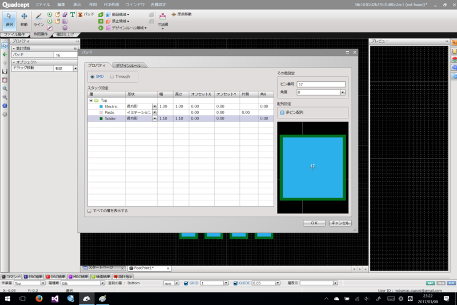The width and height of the screenshot is (457, 305).
Task: Click Paste layer color swatch
Action: pyautogui.click(x=101, y=112)
